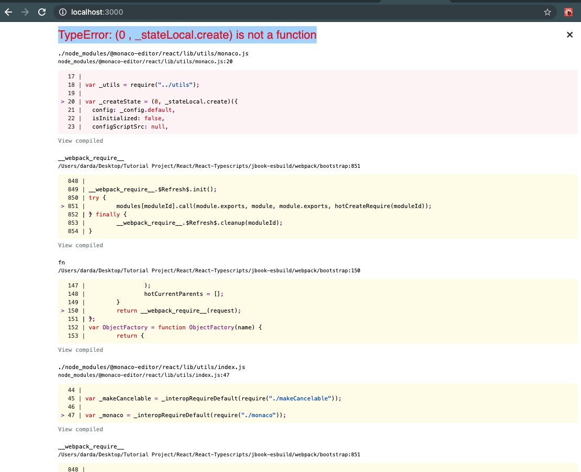The height and width of the screenshot is (472, 581).
Task: Open the bootstrap:150 location under fn
Action: (x=209, y=270)
